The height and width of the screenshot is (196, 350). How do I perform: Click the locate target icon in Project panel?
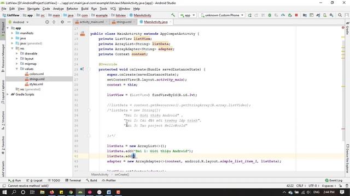47,22
